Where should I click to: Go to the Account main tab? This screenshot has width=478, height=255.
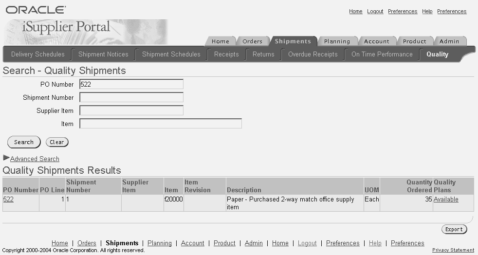[x=376, y=41]
